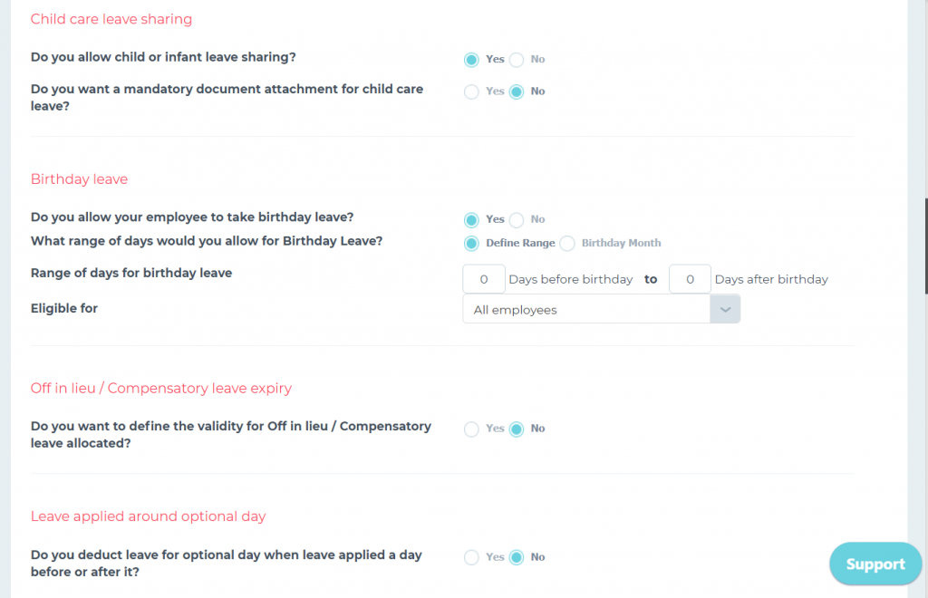Image resolution: width=928 pixels, height=598 pixels.
Task: Enable mandatory document attachment for child care leave
Action: (471, 91)
